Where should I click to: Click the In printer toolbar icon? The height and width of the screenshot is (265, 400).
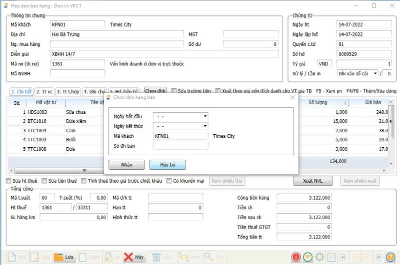108,257
